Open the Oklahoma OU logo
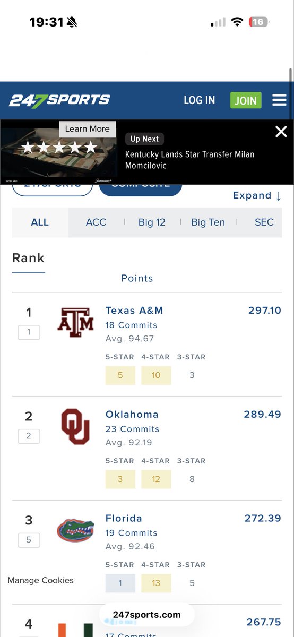 [75, 426]
